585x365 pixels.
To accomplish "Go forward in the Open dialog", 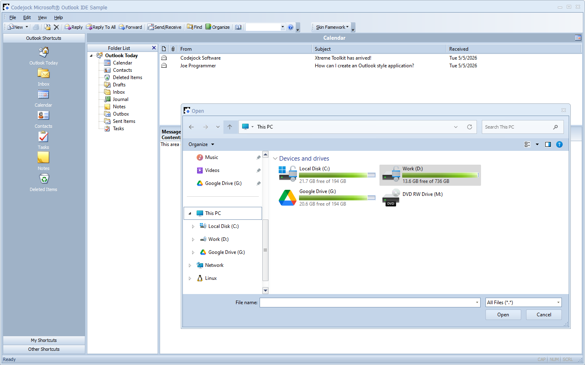I will pos(206,127).
